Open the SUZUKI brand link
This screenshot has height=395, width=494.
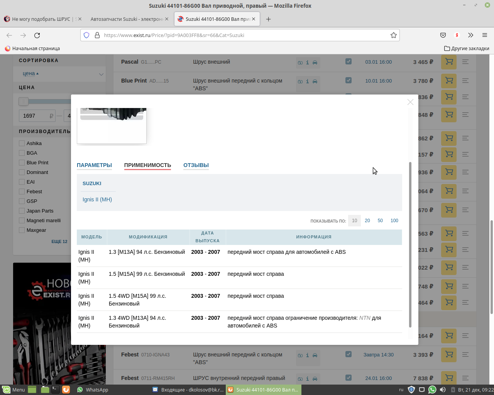coord(92,183)
